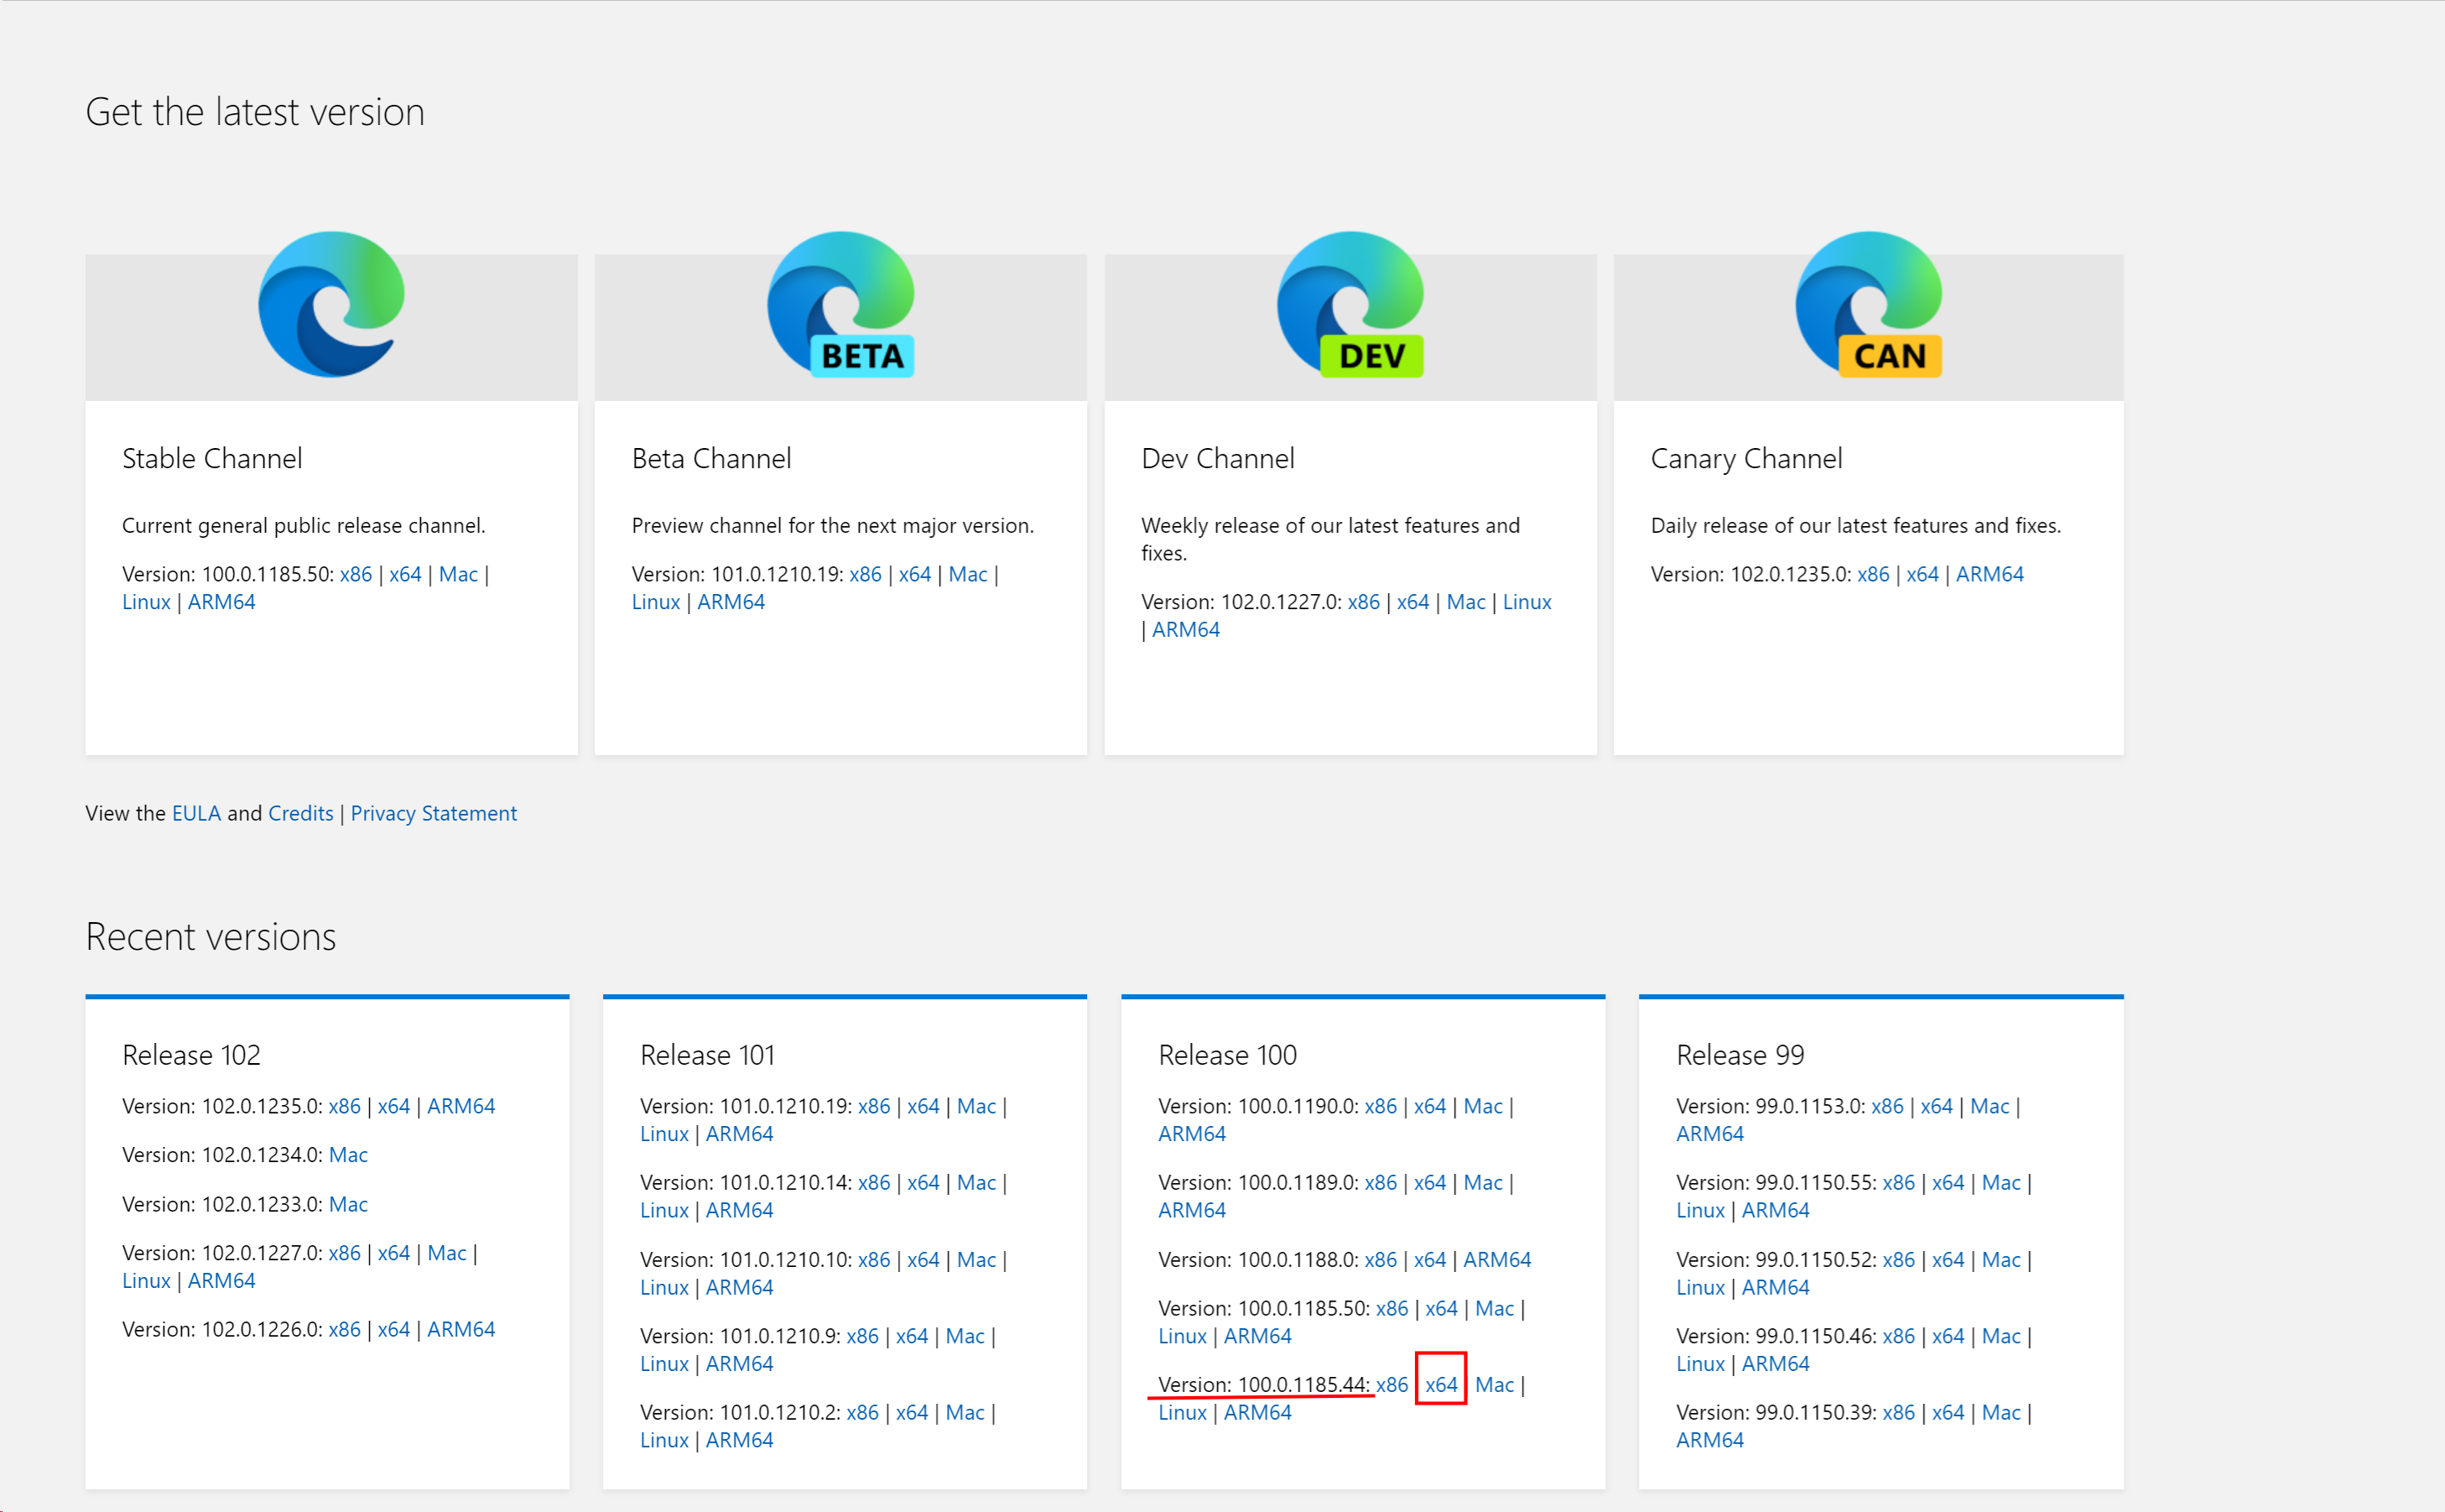This screenshot has height=1512, width=2445.
Task: Select the Recent versions heading
Action: pyautogui.click(x=211, y=937)
